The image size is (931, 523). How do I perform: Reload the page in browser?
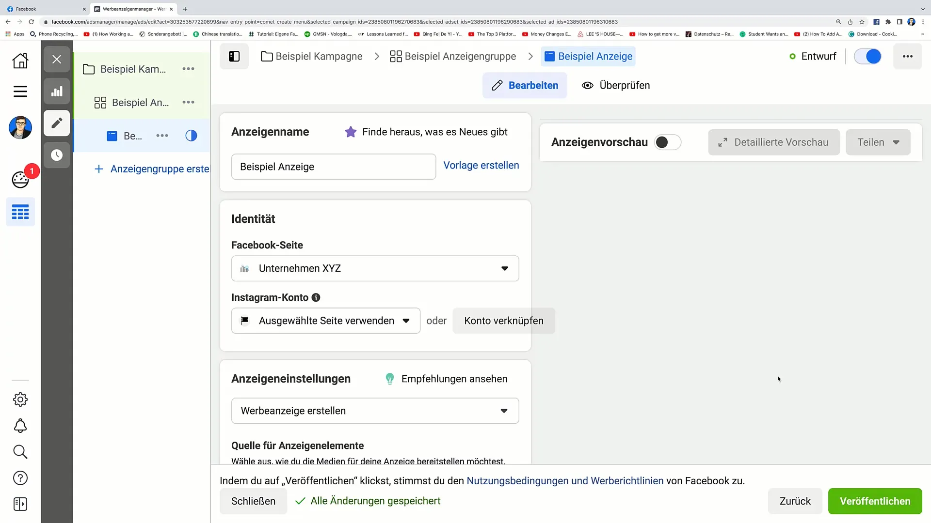(x=32, y=22)
